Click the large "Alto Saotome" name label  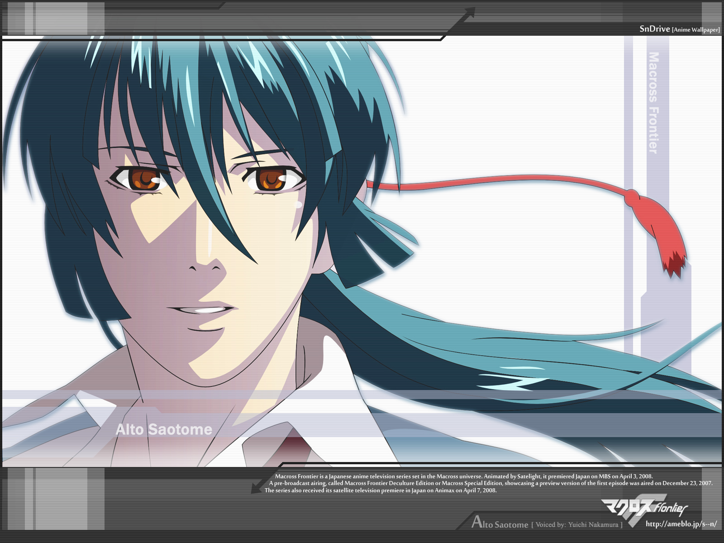pos(164,429)
